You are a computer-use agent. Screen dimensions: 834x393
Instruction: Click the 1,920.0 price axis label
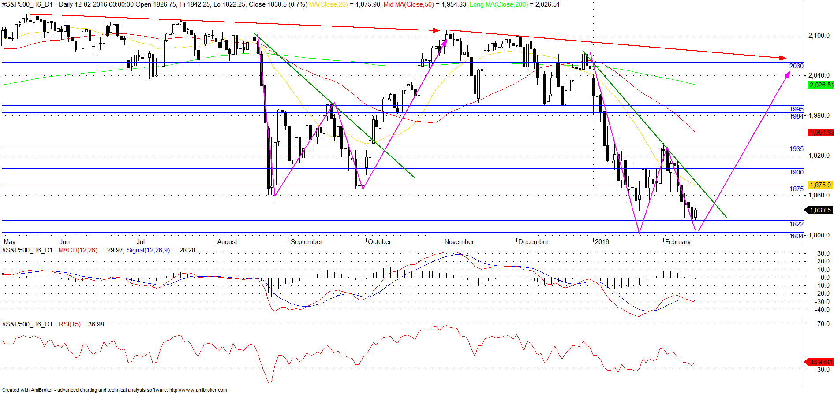click(819, 156)
